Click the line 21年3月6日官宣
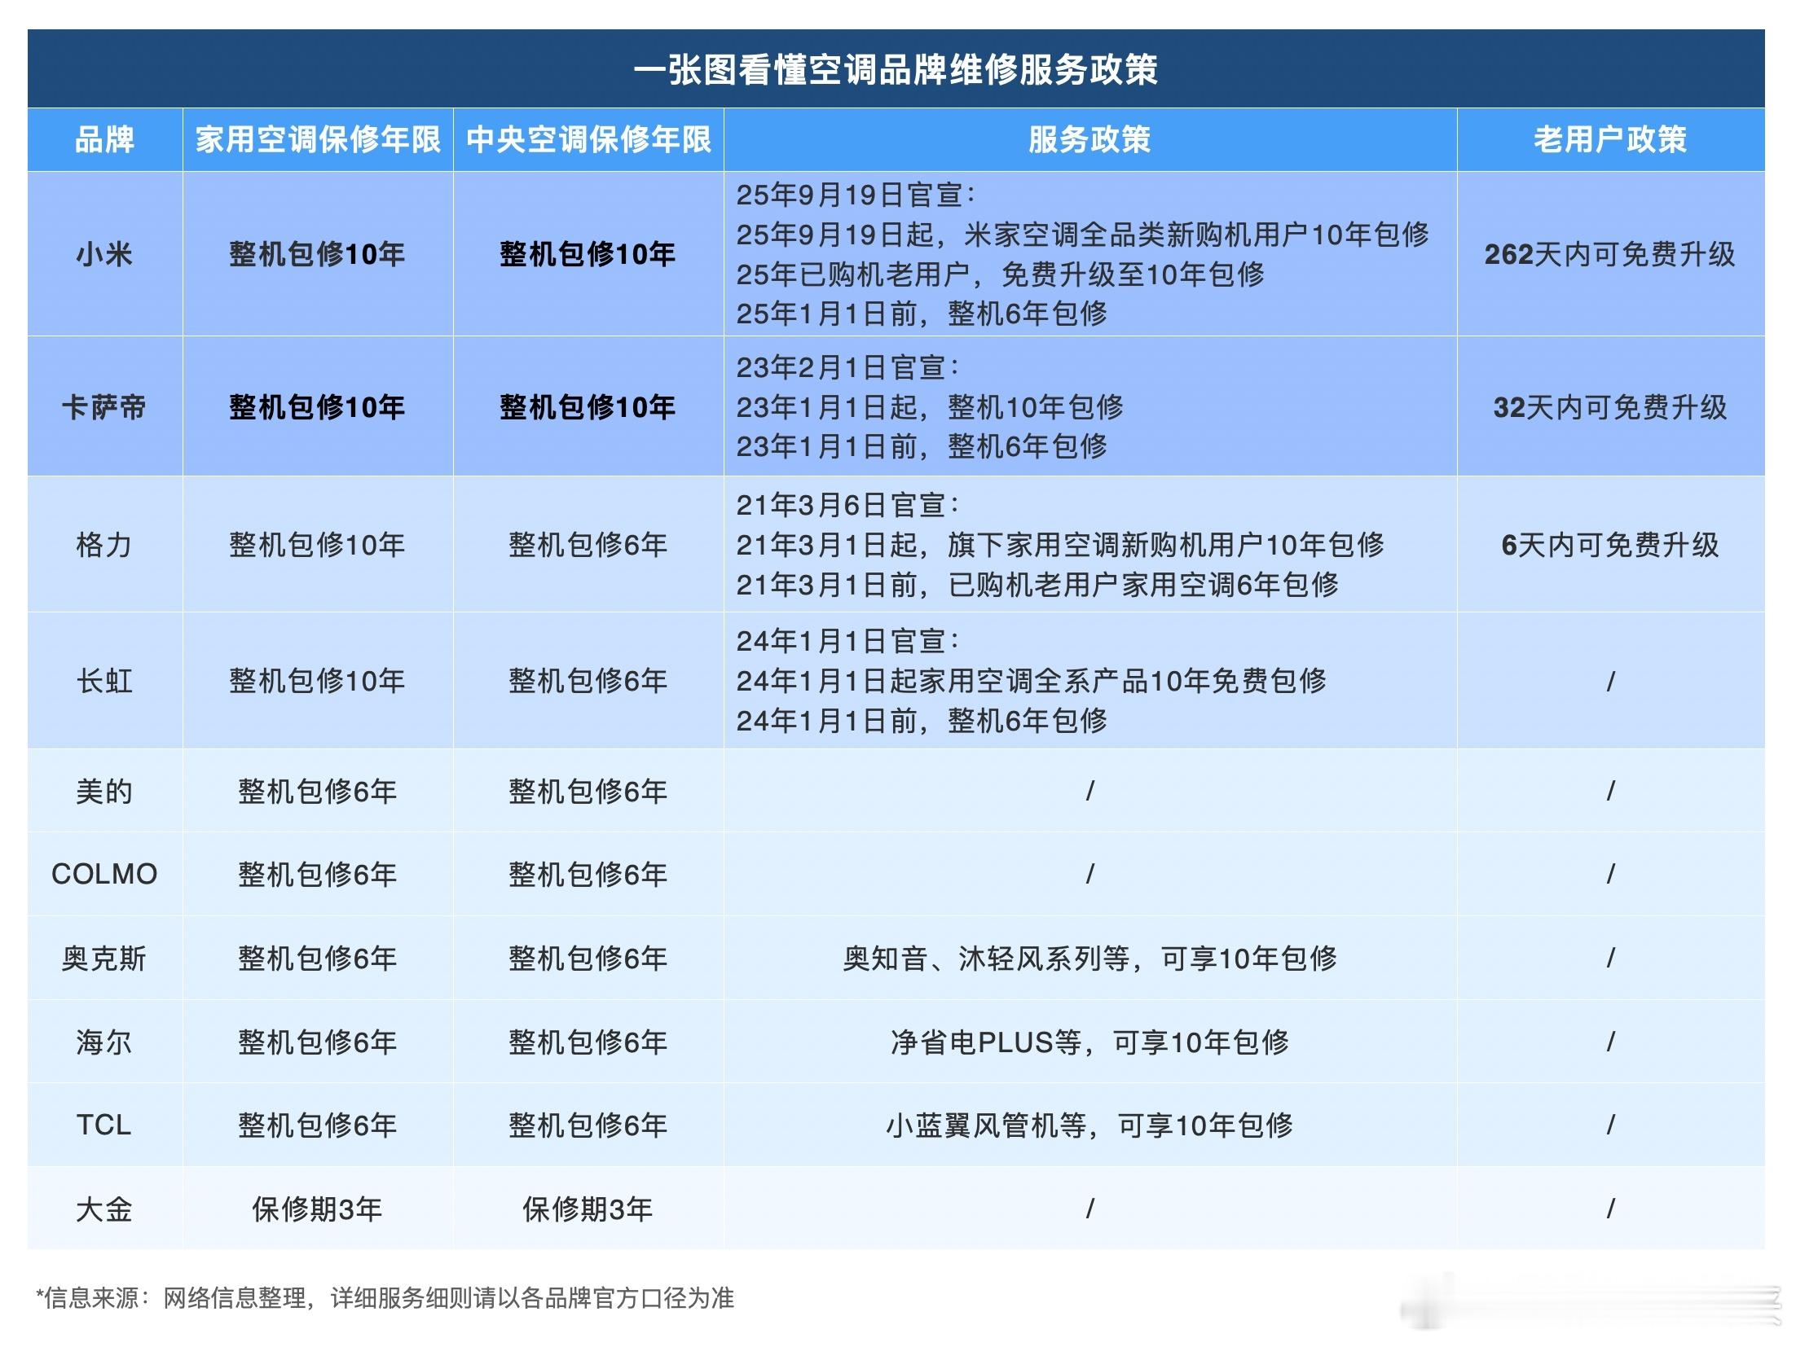The width and height of the screenshot is (1796, 1347). (x=848, y=505)
